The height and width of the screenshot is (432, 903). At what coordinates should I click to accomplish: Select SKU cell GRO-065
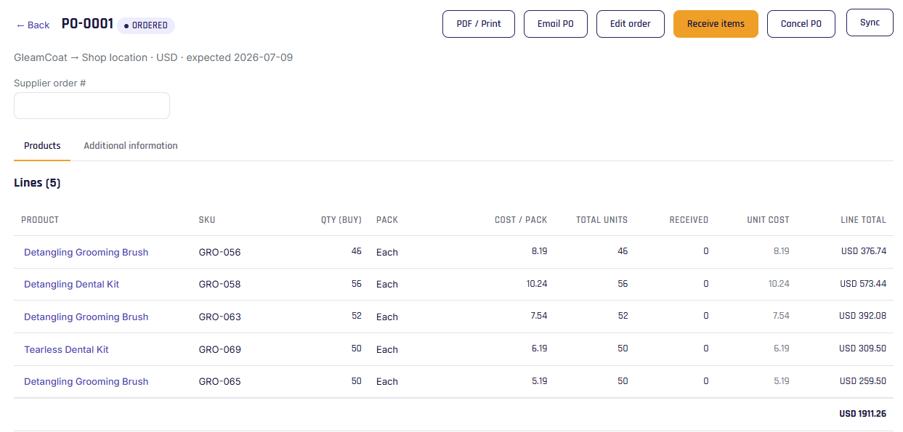[219, 381]
